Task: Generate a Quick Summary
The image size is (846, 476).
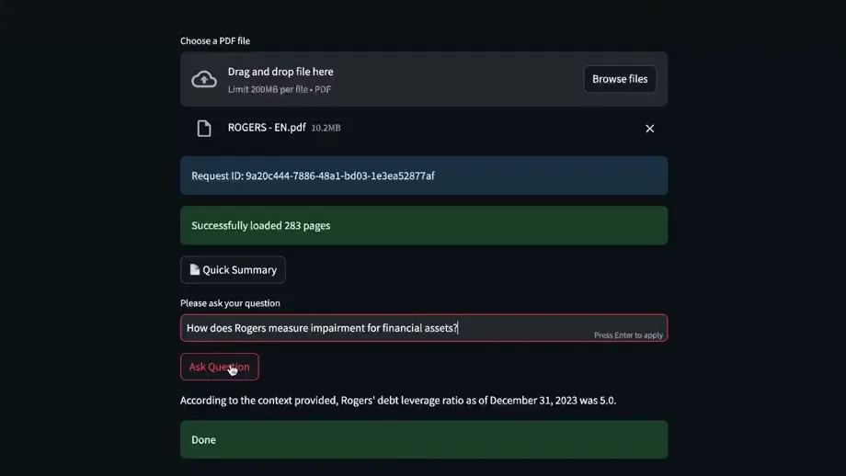Action: click(x=233, y=269)
